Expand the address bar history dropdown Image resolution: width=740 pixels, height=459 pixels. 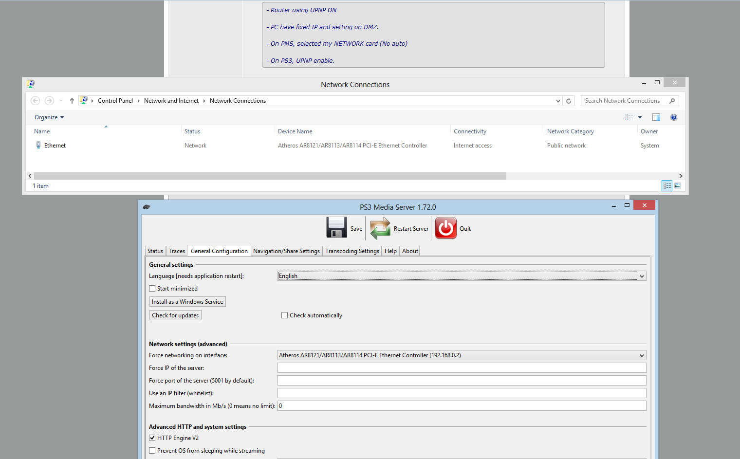[558, 101]
